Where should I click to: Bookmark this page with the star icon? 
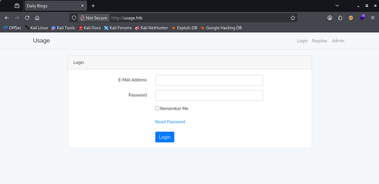coord(293,18)
